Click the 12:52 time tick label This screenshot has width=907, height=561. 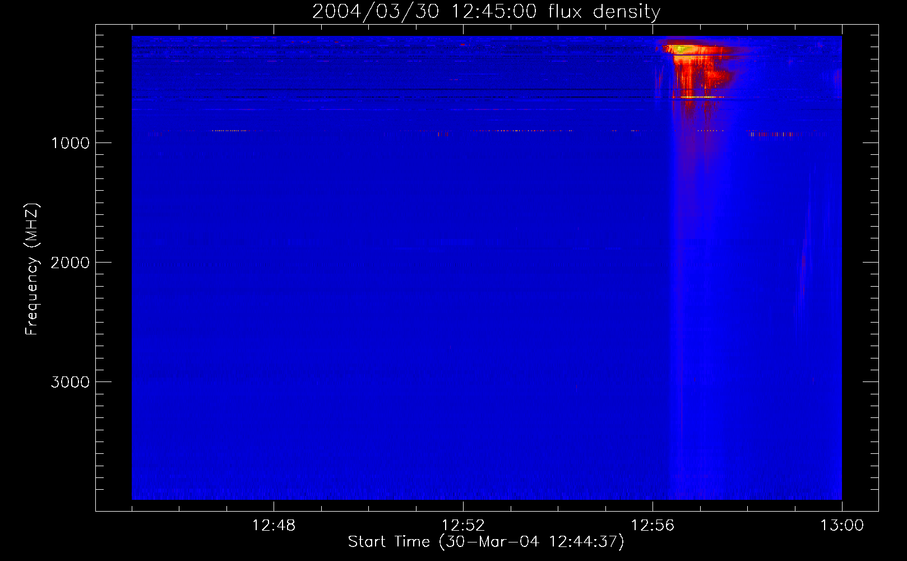463,526
